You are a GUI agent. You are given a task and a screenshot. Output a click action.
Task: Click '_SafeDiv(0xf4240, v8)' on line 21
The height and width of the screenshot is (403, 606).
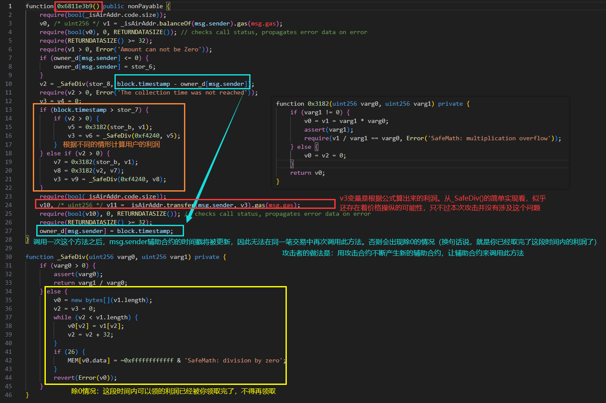[x=126, y=179]
